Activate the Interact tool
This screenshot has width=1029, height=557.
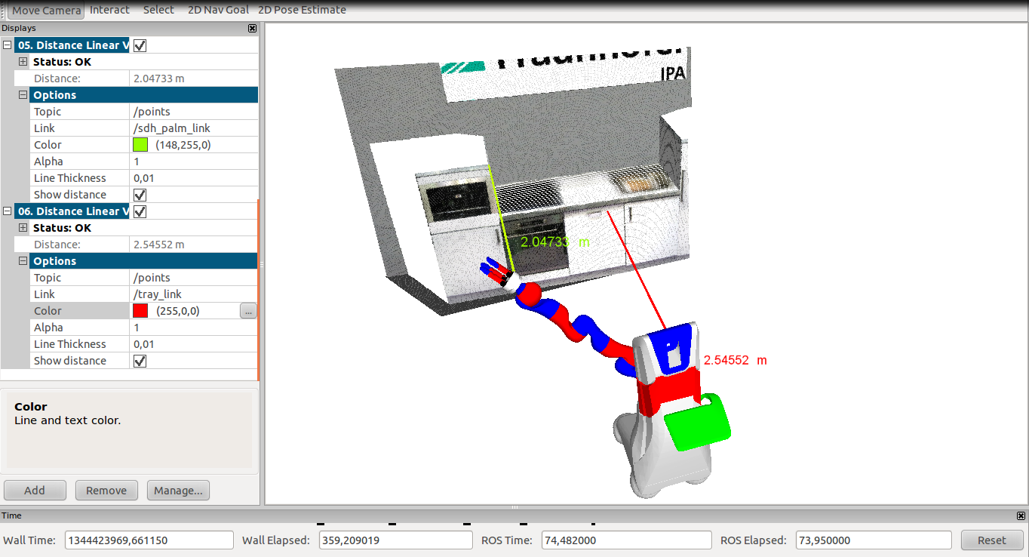[x=109, y=11]
